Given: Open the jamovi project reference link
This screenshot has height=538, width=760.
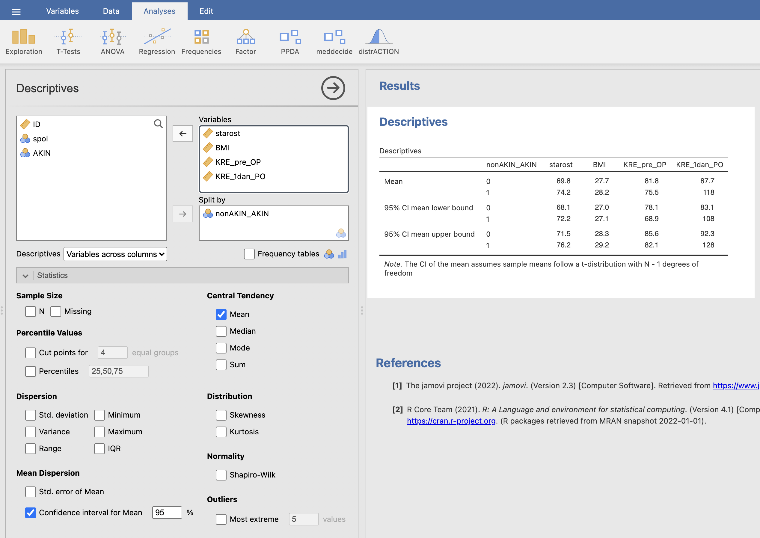Looking at the screenshot, I should [736, 386].
